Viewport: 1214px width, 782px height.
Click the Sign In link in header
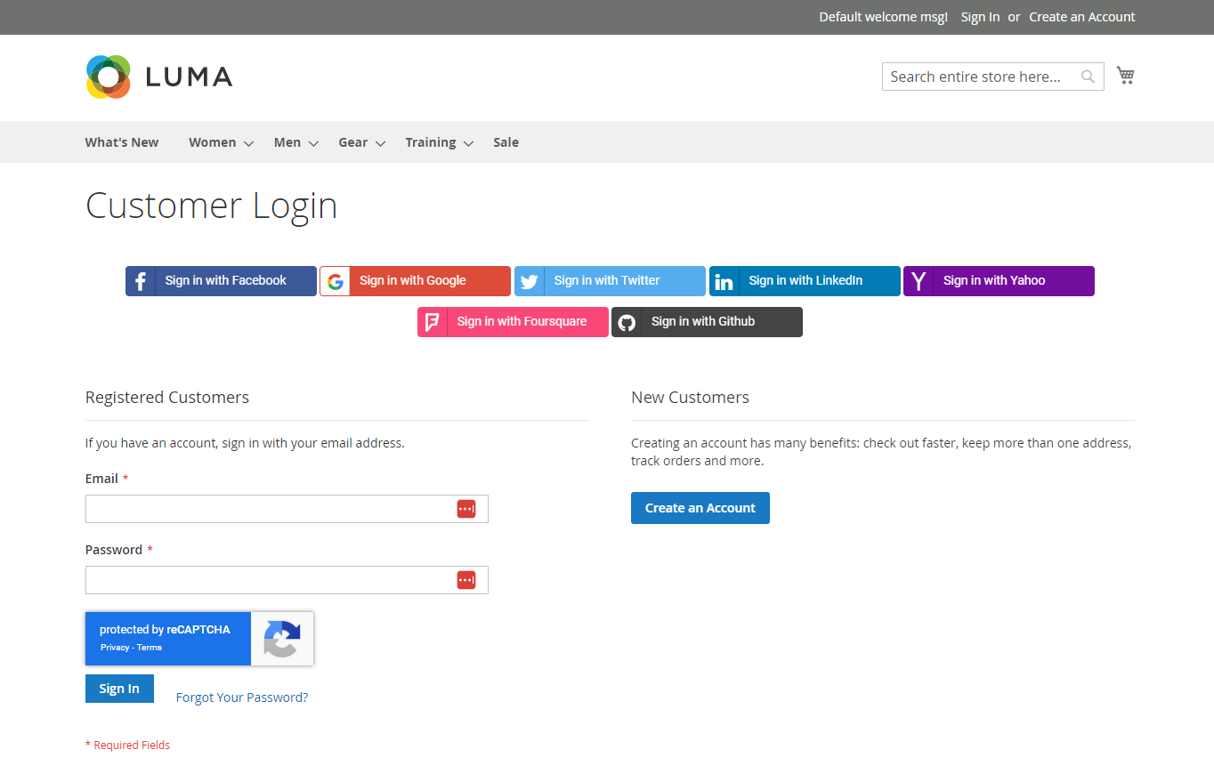980,17
